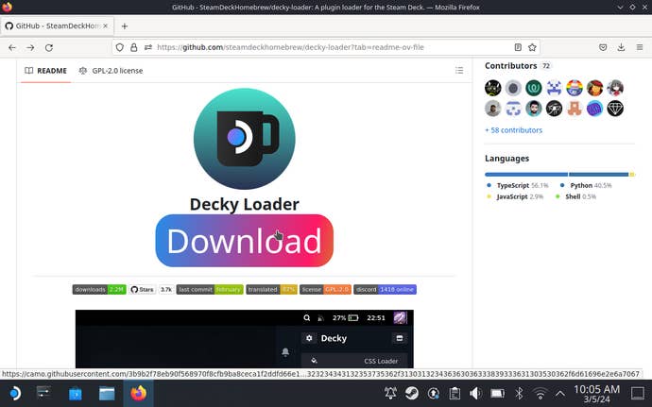Click the last commit february badge
The height and width of the screenshot is (407, 652).
(x=210, y=289)
